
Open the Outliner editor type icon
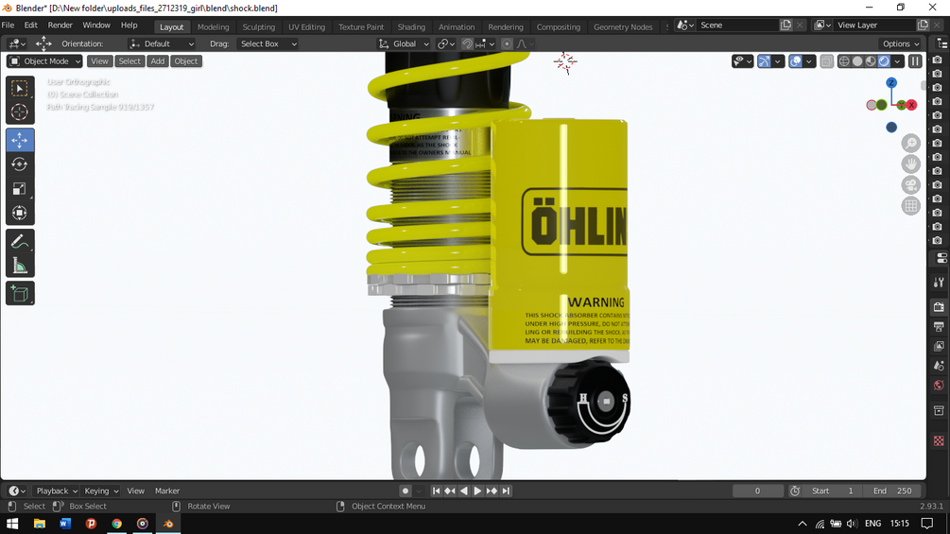[x=942, y=43]
